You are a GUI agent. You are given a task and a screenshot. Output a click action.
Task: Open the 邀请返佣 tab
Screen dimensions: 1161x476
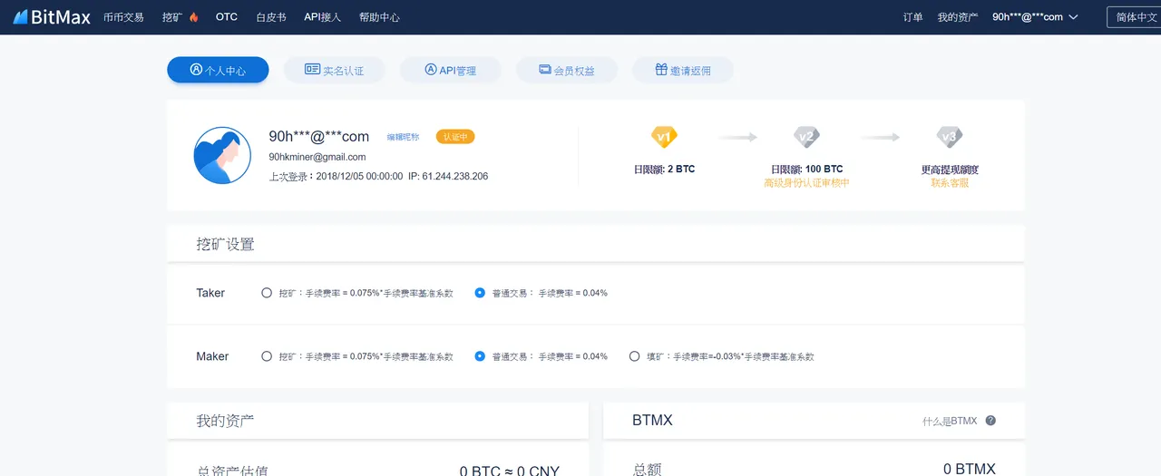[x=683, y=70]
